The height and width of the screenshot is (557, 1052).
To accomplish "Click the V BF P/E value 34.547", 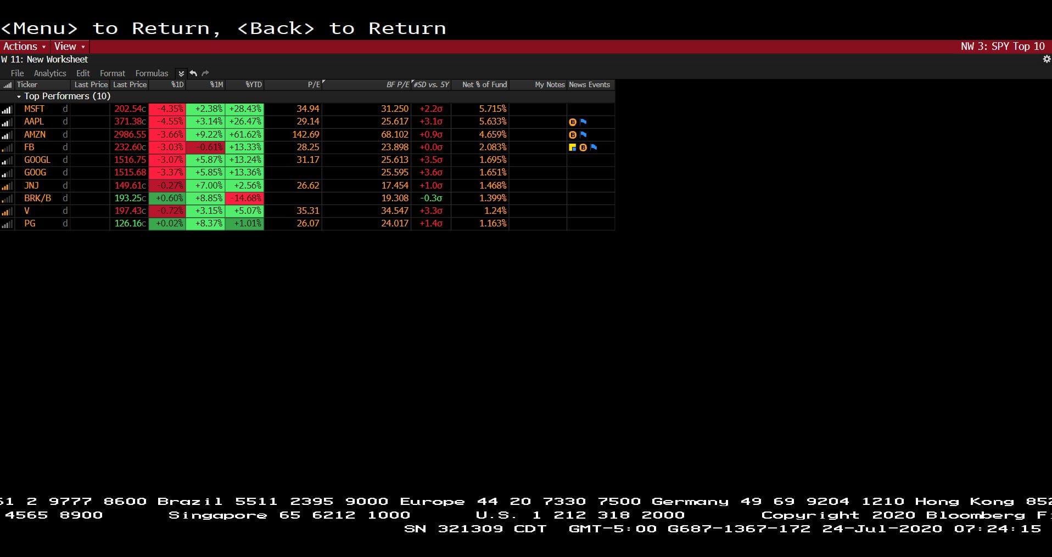I will 395,211.
